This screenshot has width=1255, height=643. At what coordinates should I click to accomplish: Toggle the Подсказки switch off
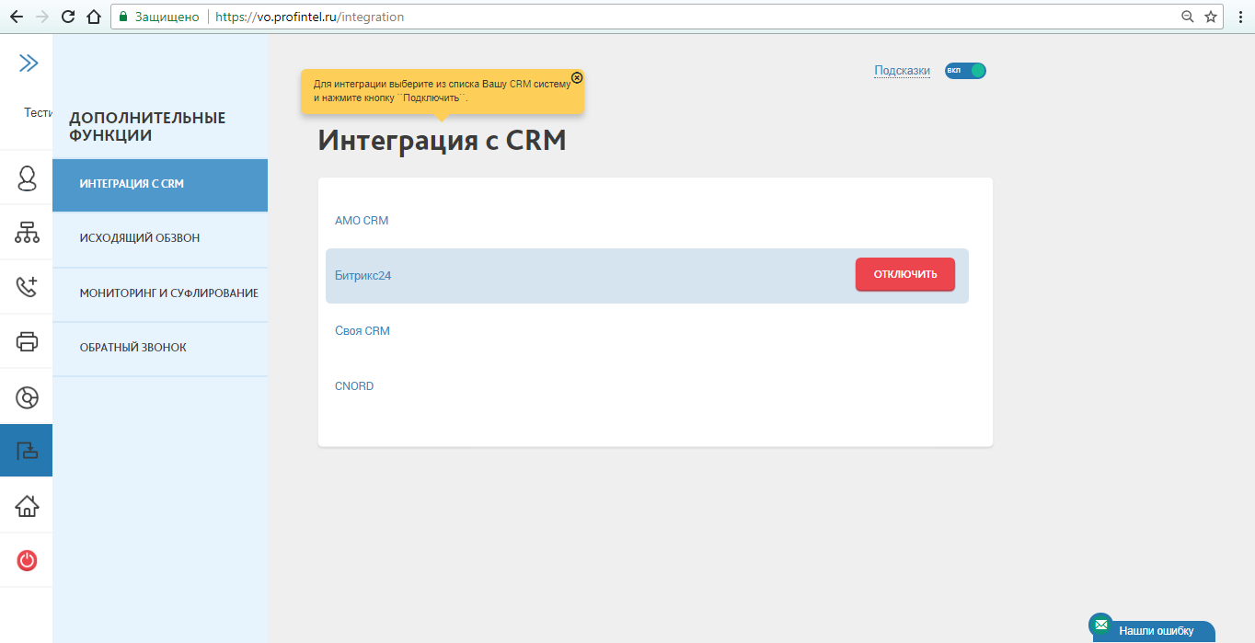click(x=965, y=71)
